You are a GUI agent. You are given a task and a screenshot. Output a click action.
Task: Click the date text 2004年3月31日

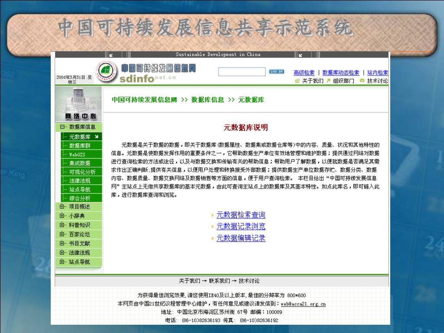pyautogui.click(x=71, y=77)
